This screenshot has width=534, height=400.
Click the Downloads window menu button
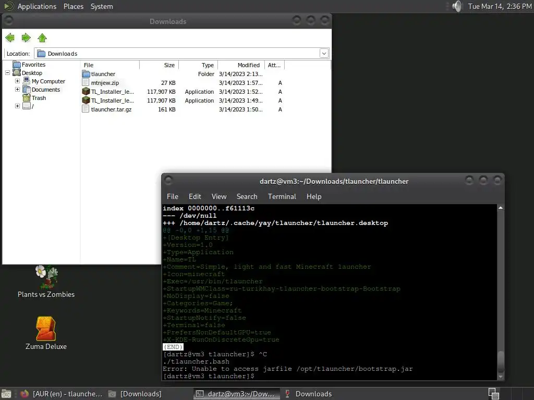[x=8, y=20]
